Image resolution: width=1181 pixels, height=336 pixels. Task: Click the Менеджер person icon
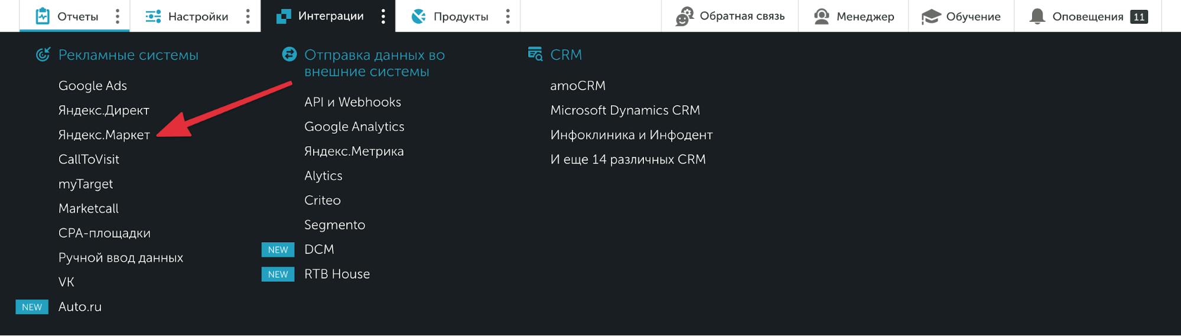tap(821, 17)
